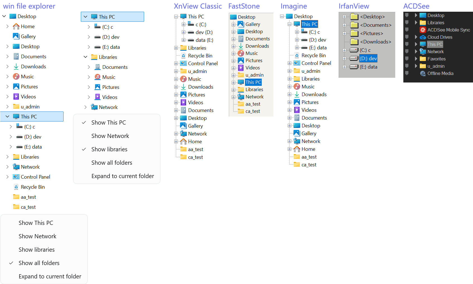Uncheck the ticked Show This PC menu entry
The height and width of the screenshot is (284, 473).
coord(117,123)
